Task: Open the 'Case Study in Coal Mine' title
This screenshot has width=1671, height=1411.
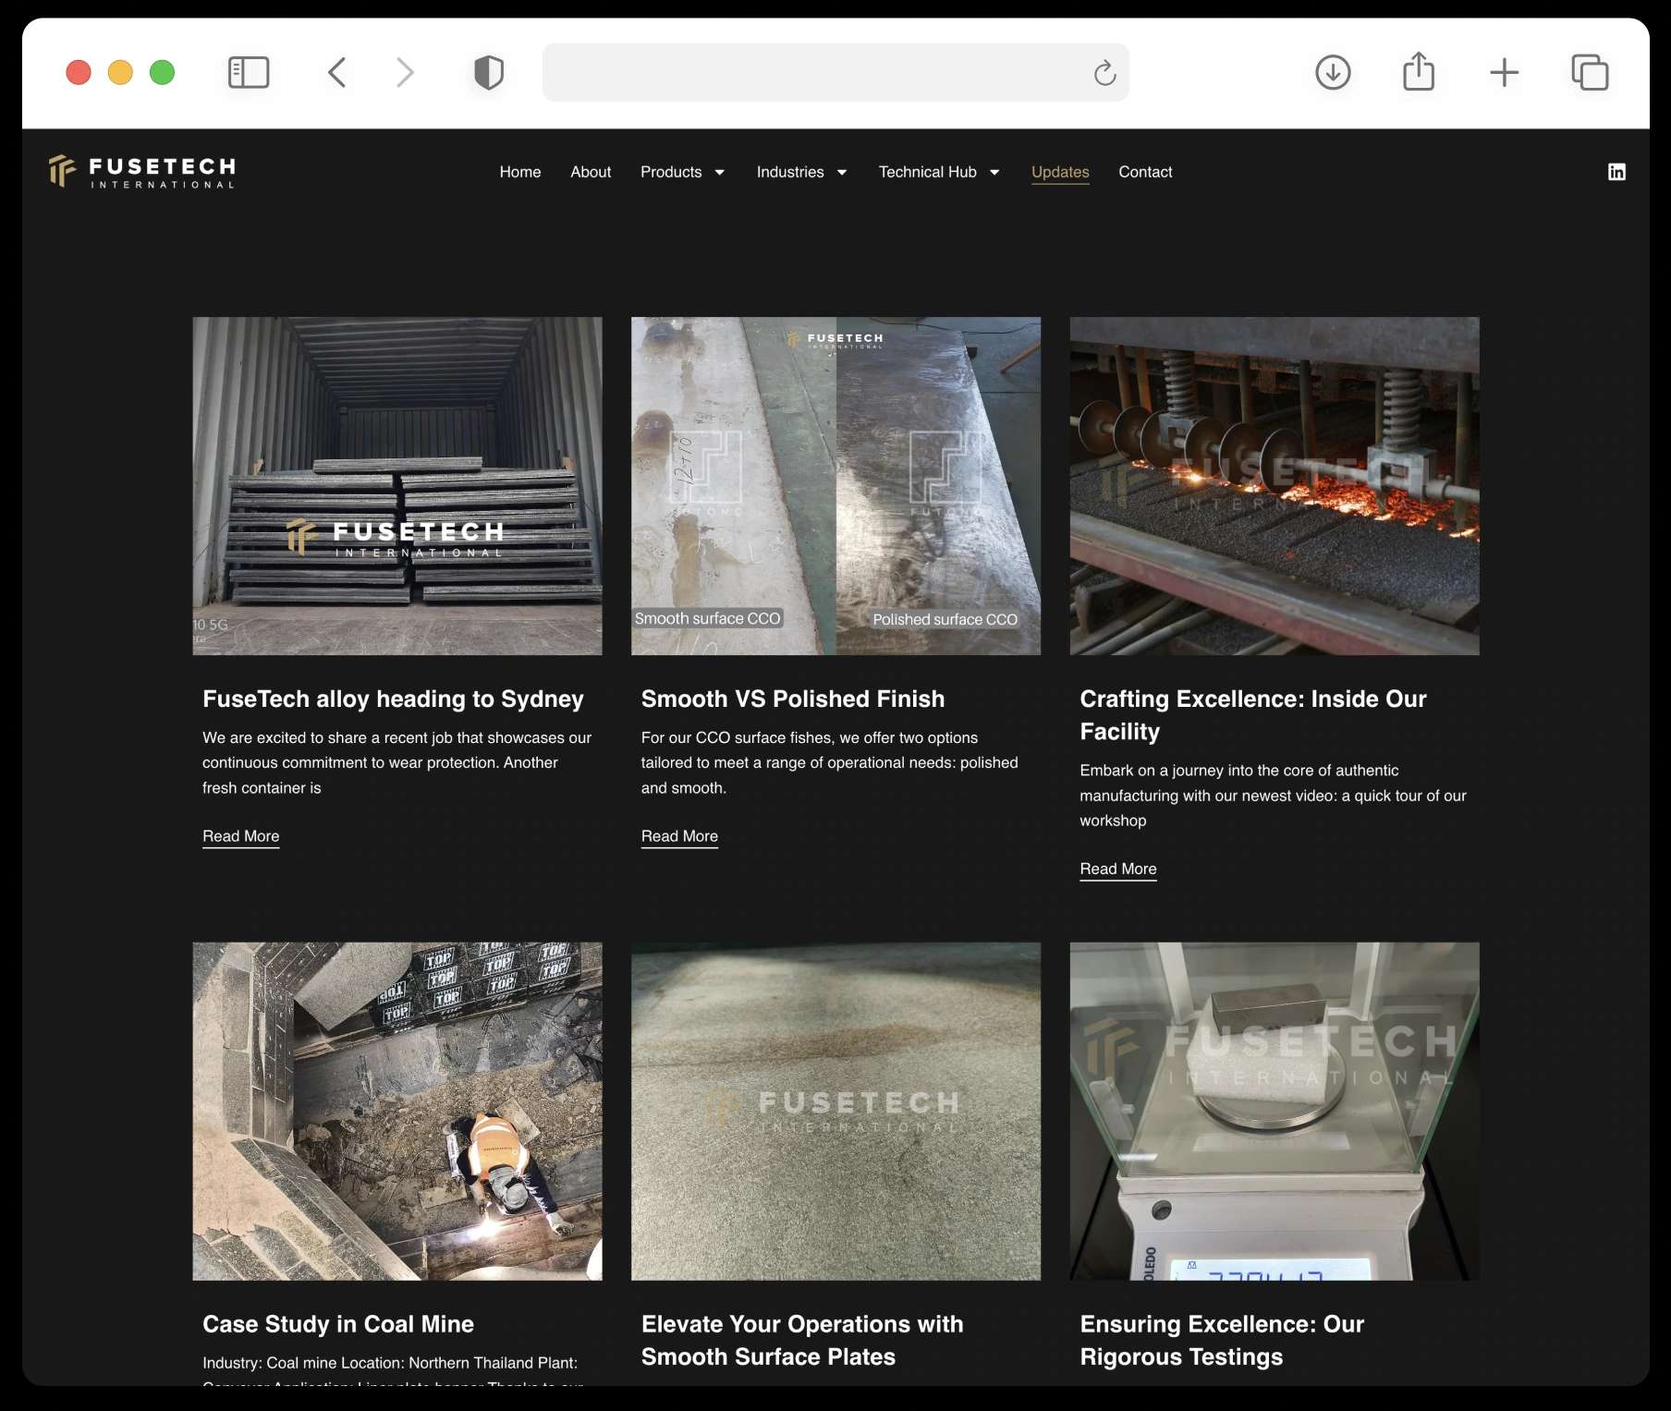Action: pyautogui.click(x=338, y=1324)
